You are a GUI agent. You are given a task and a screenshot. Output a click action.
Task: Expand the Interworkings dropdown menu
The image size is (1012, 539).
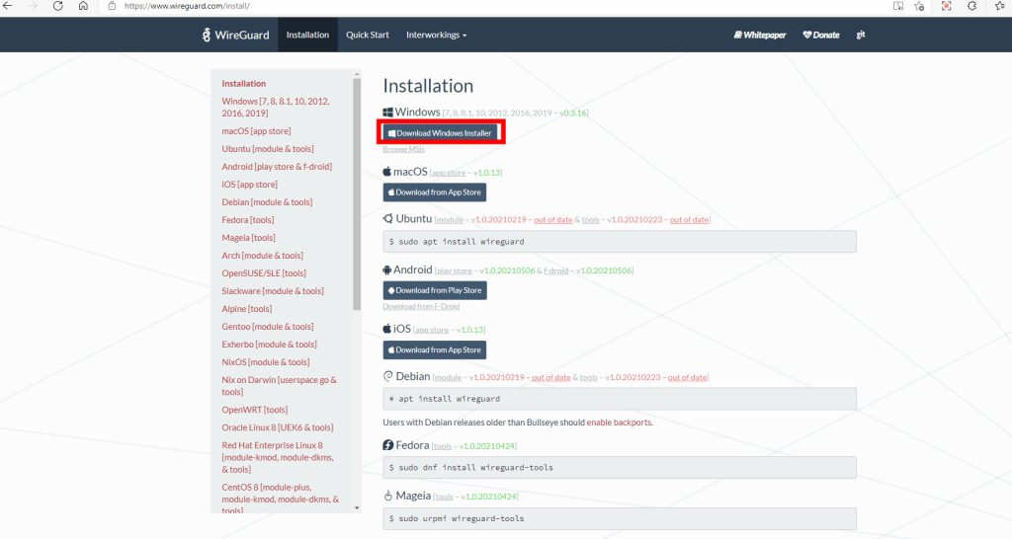pyautogui.click(x=436, y=35)
